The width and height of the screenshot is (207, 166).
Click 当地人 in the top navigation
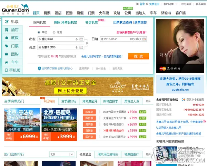[140, 13]
